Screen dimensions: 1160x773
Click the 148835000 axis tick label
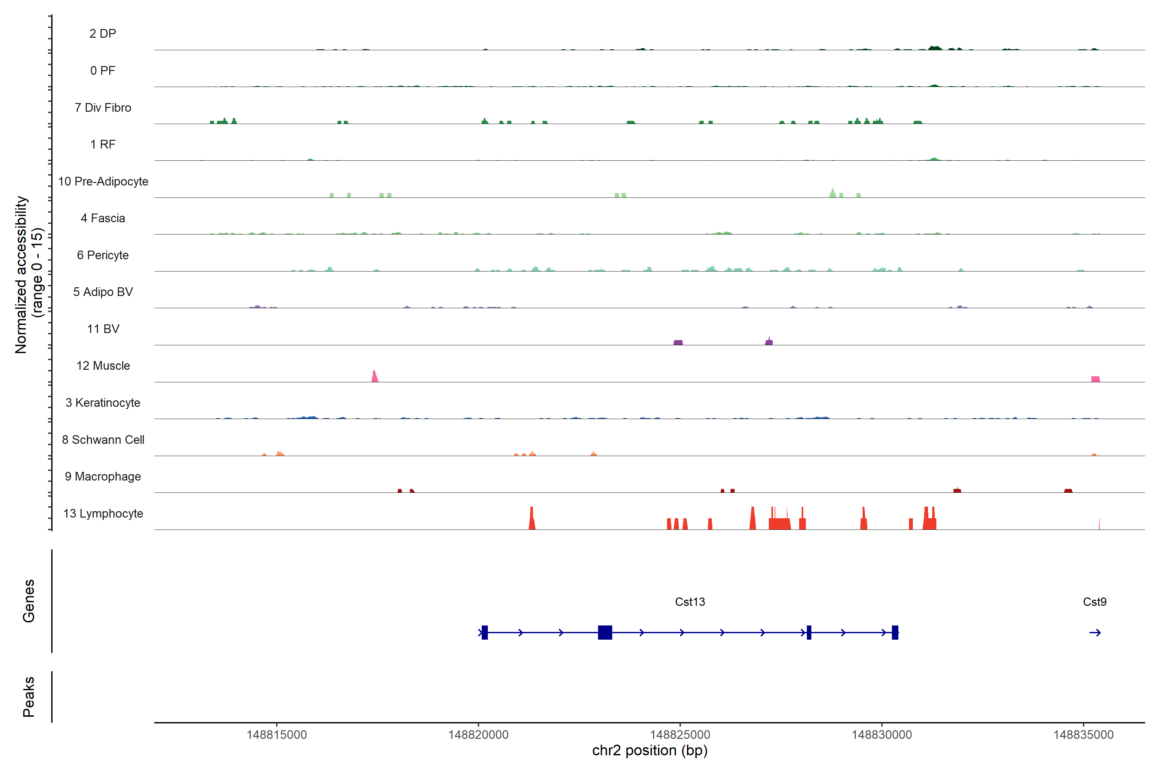(1083, 735)
